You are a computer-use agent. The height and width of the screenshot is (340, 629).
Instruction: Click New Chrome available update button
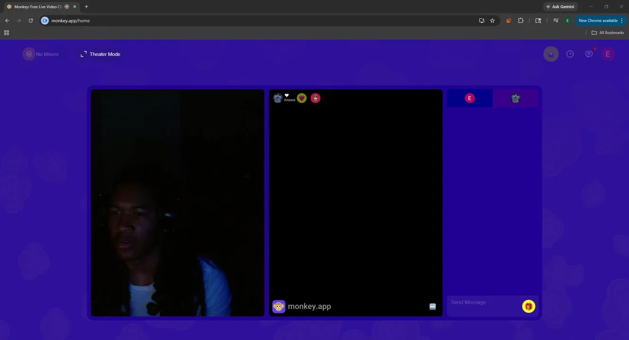(x=601, y=21)
